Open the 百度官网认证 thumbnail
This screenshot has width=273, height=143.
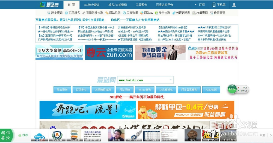92,135
